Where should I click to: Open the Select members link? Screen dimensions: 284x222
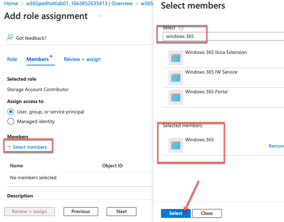point(30,147)
